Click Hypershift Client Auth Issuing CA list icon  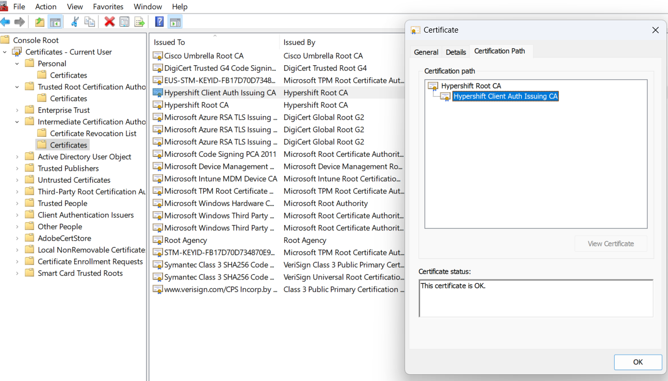(158, 93)
